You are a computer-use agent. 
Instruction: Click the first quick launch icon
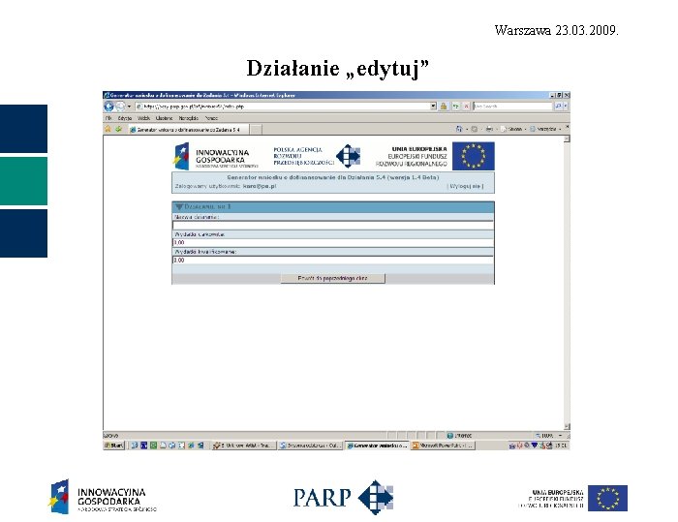pos(134,445)
